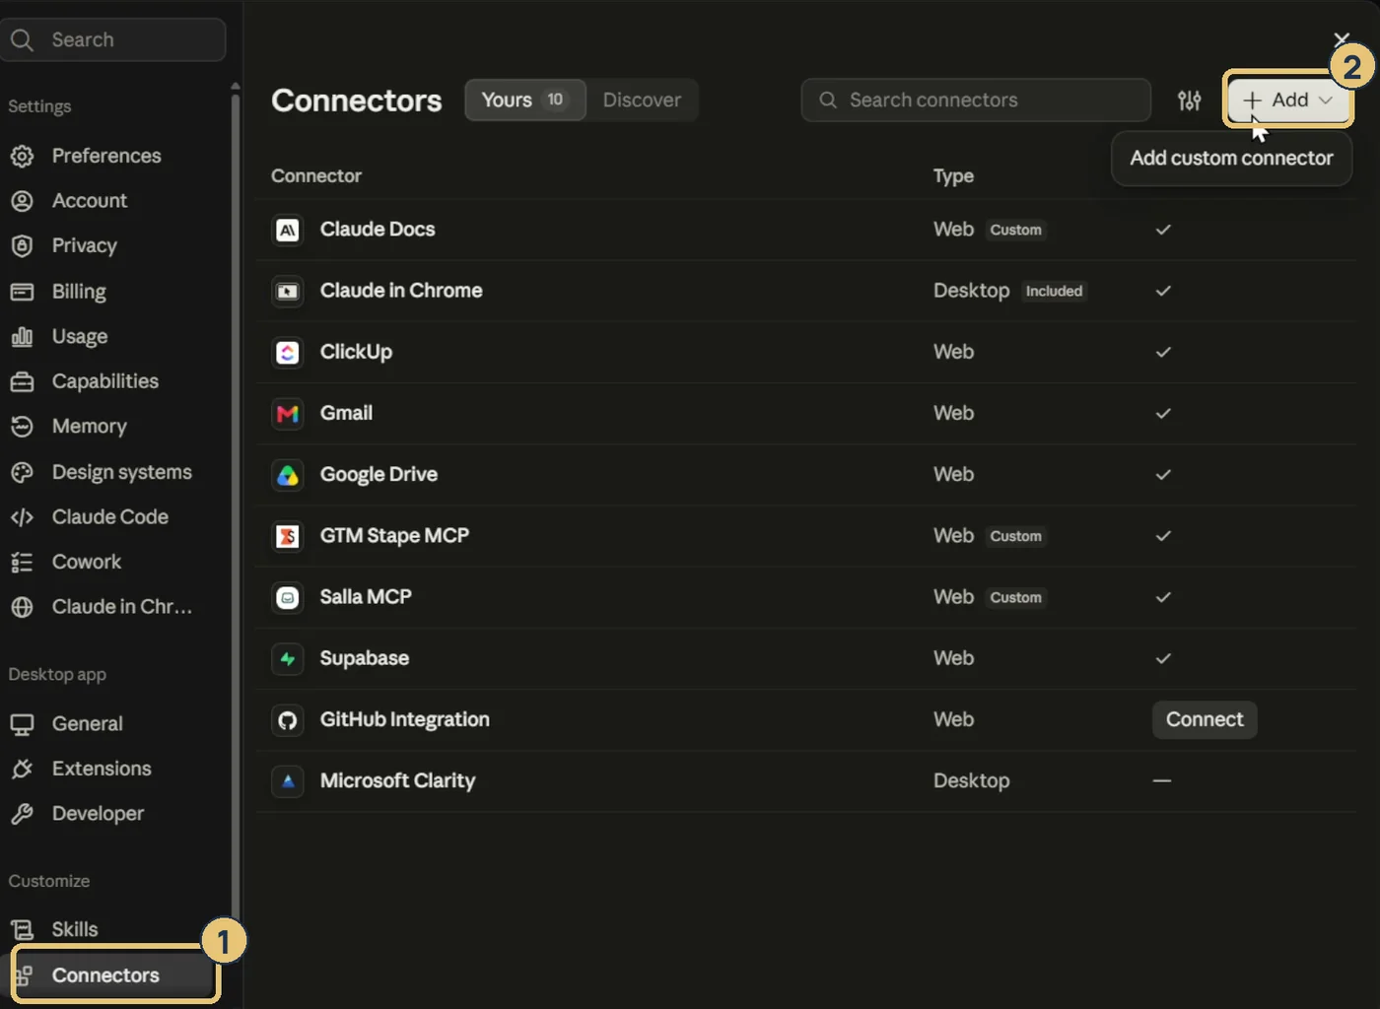Click the Salla MCP icon
This screenshot has height=1009, width=1380.
coord(287,597)
